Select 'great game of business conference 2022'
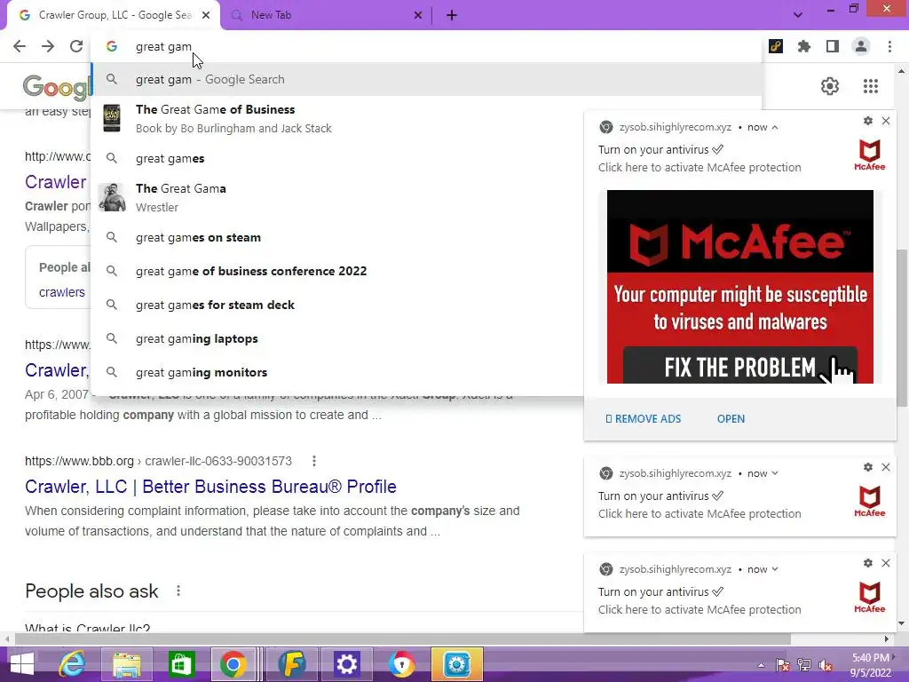 click(x=338, y=271)
